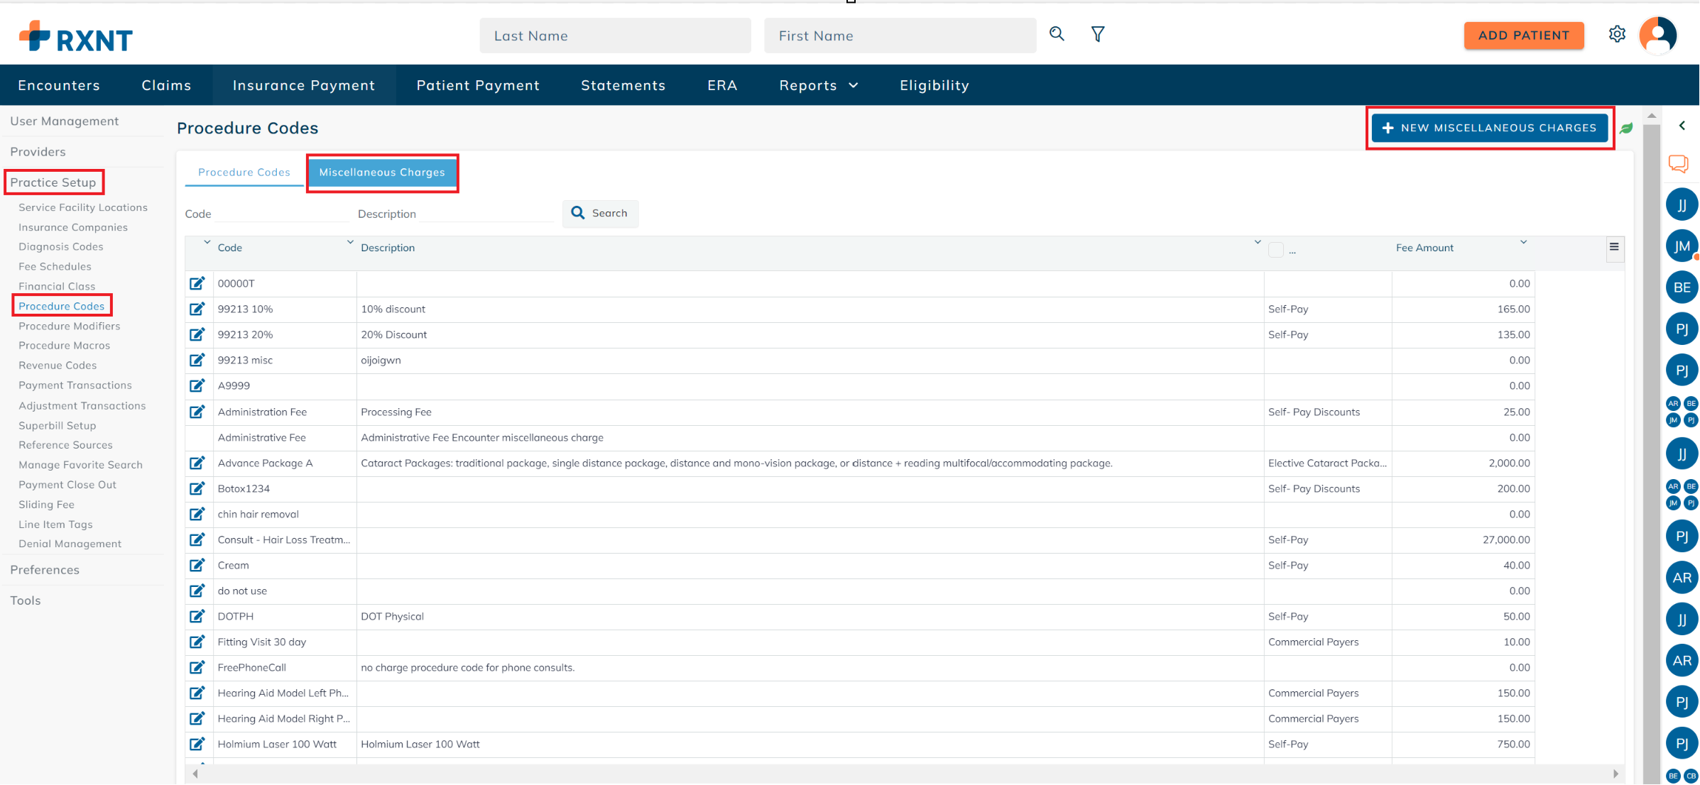This screenshot has width=1700, height=785.
Task: Click the edit pencil icon for Botox1234
Action: point(197,488)
